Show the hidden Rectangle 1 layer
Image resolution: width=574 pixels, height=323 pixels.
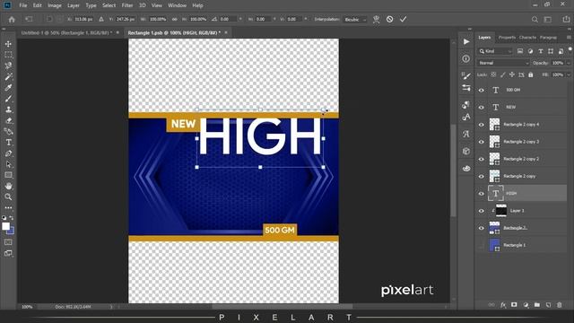pyautogui.click(x=482, y=245)
